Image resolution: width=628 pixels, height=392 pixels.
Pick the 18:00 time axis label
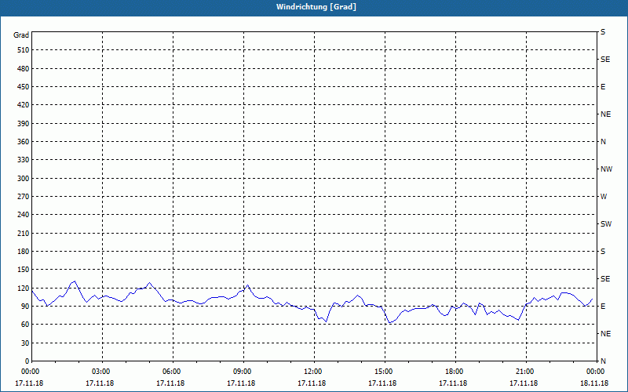tap(455, 372)
